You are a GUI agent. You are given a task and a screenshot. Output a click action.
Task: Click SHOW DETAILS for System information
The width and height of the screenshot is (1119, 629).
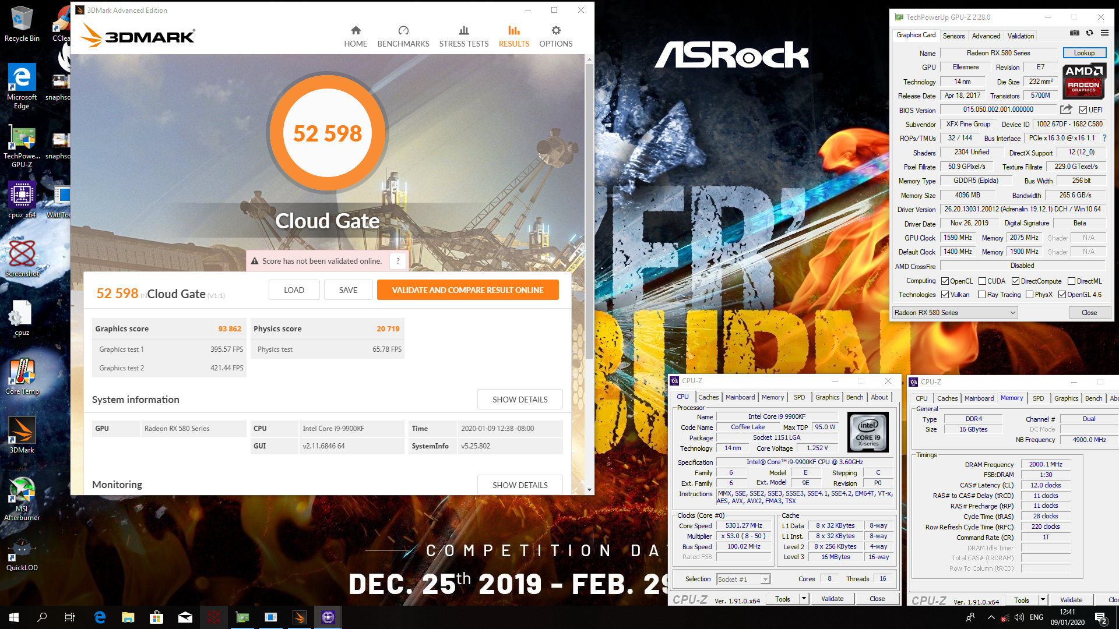point(520,400)
